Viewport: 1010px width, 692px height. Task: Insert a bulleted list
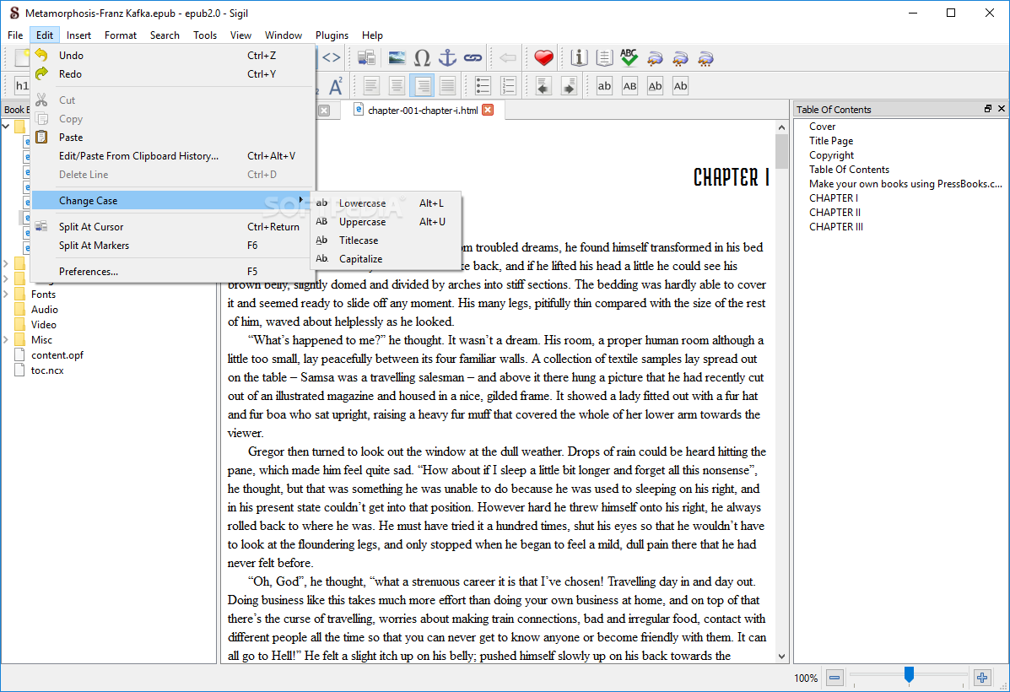[x=483, y=86]
